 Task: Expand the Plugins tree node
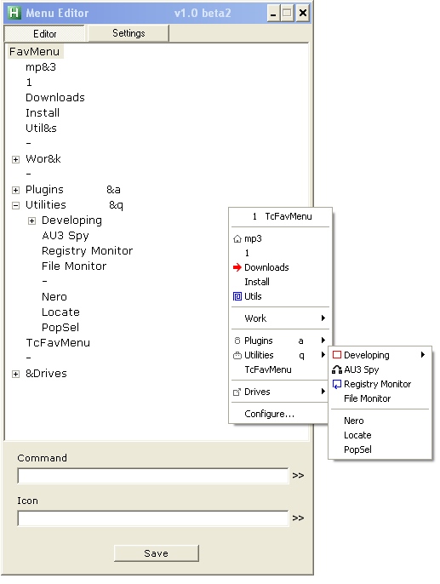[15, 191]
